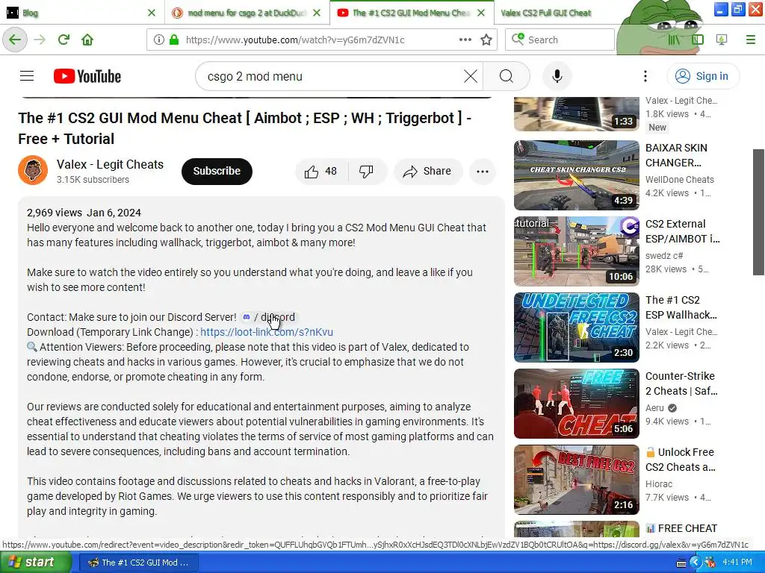Start voice search with the microphone
Image resolution: width=765 pixels, height=573 pixels.
coord(557,76)
